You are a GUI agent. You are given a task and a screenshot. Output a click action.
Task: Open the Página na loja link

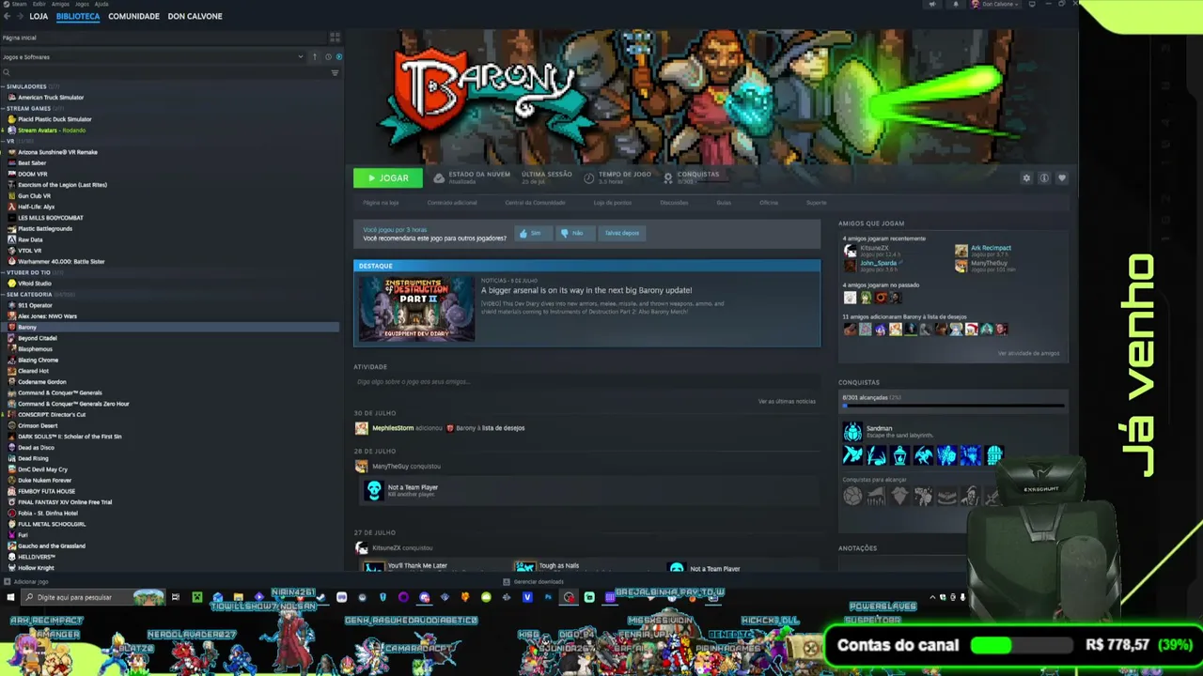(x=381, y=203)
